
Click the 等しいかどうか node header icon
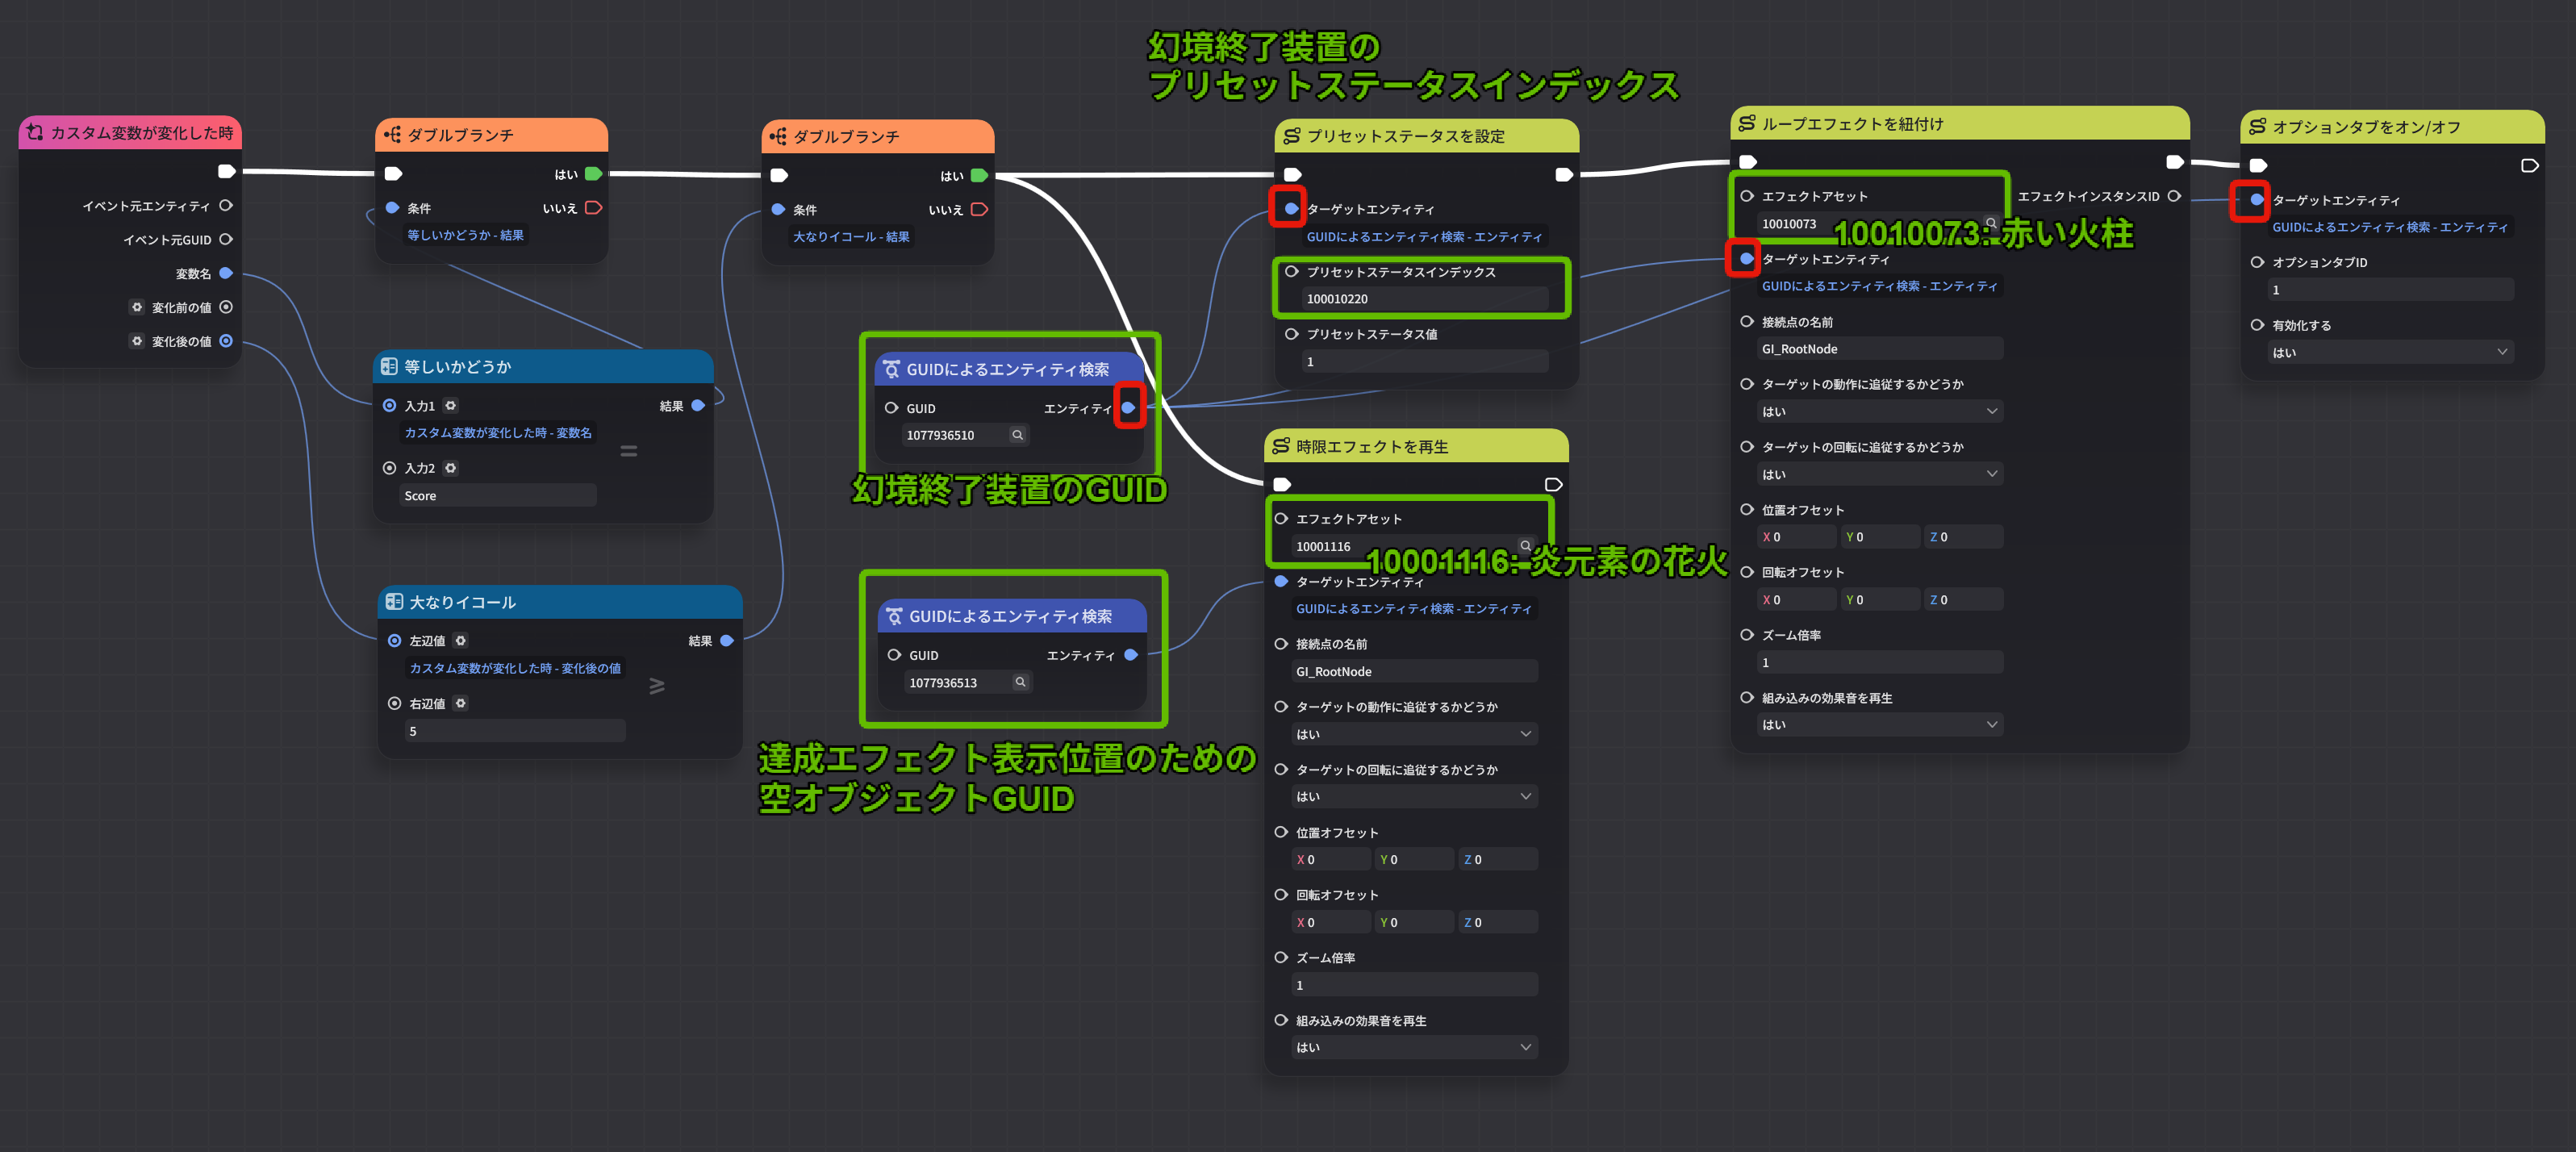[x=390, y=367]
